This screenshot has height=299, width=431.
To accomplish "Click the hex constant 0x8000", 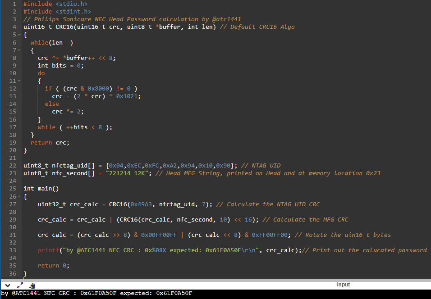I will click(98, 88).
